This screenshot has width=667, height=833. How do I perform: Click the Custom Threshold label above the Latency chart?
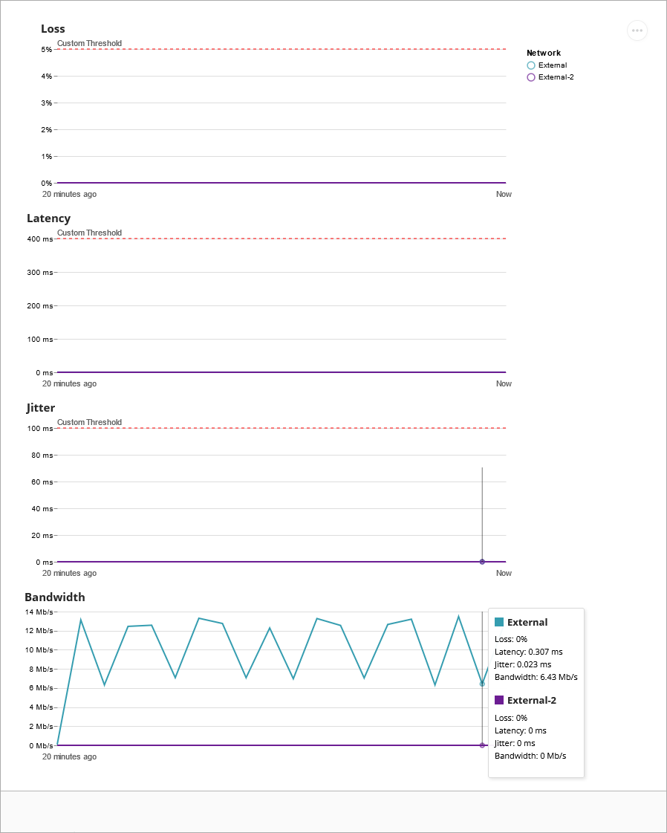90,233
